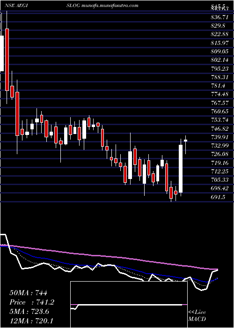Image resolution: width=234 pixels, height=328 pixels.
Task: Choose the 726.08 price value
Action: [219, 154]
